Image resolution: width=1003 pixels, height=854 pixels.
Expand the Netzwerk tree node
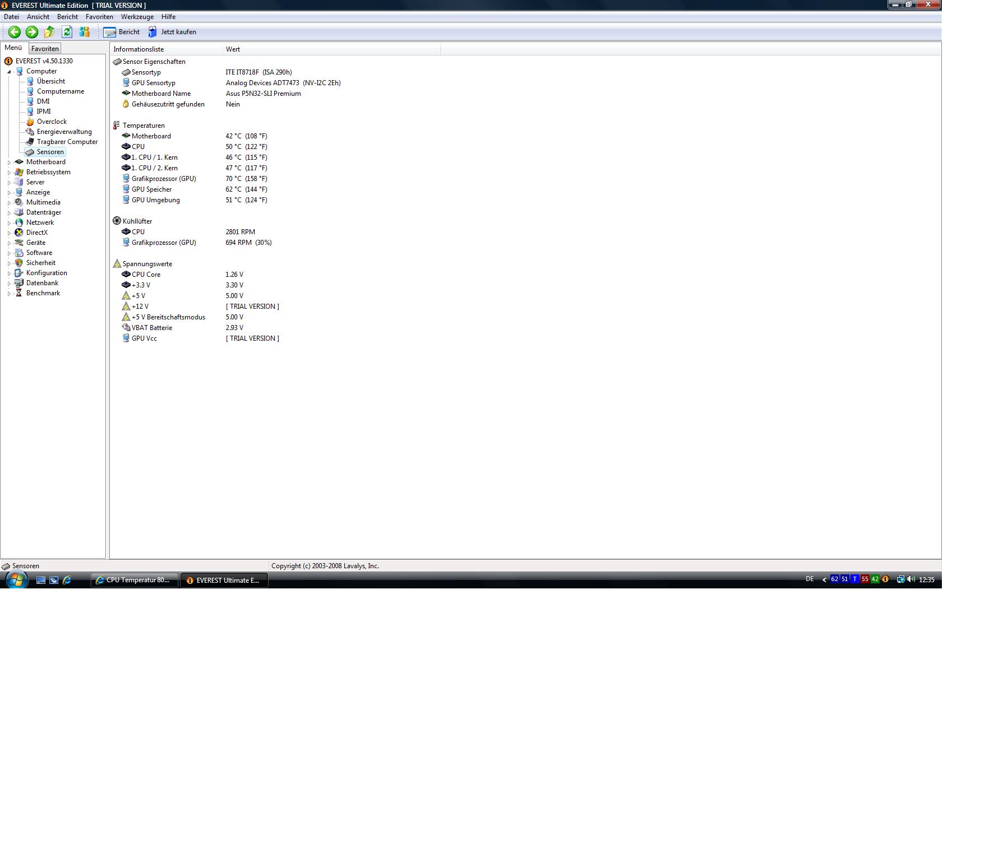point(10,223)
